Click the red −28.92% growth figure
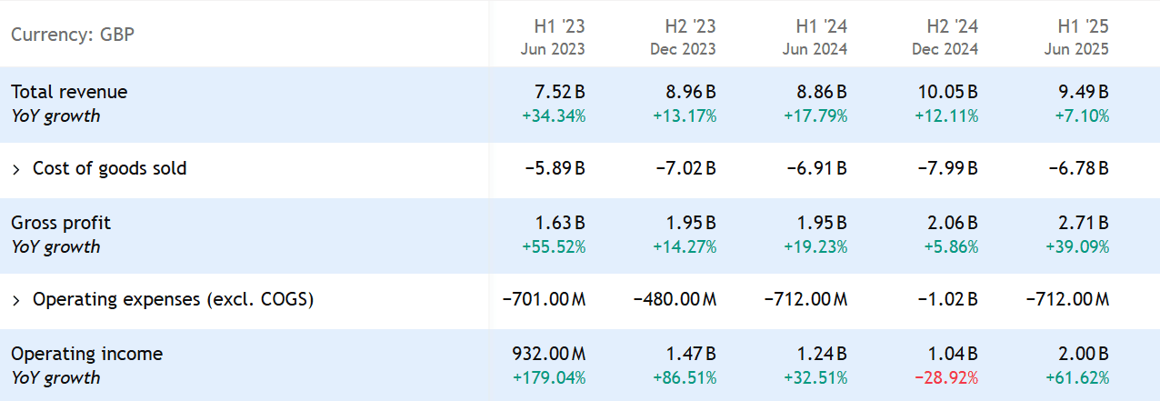1160x401 pixels. tap(948, 377)
